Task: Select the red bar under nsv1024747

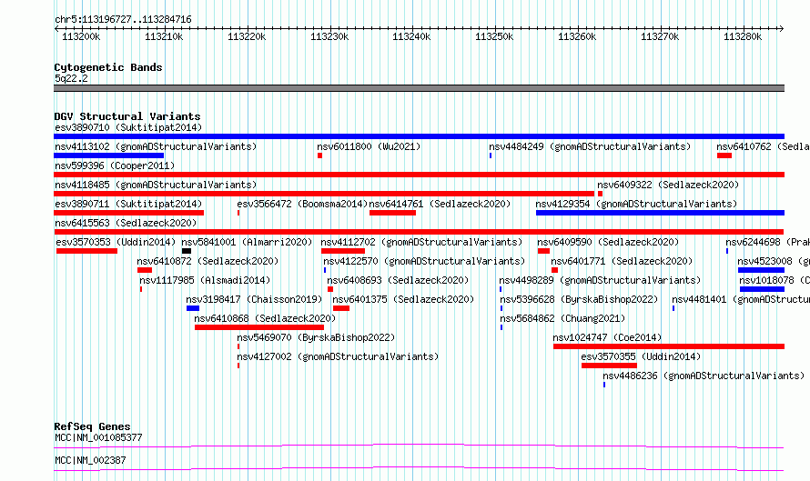Action: [669, 346]
